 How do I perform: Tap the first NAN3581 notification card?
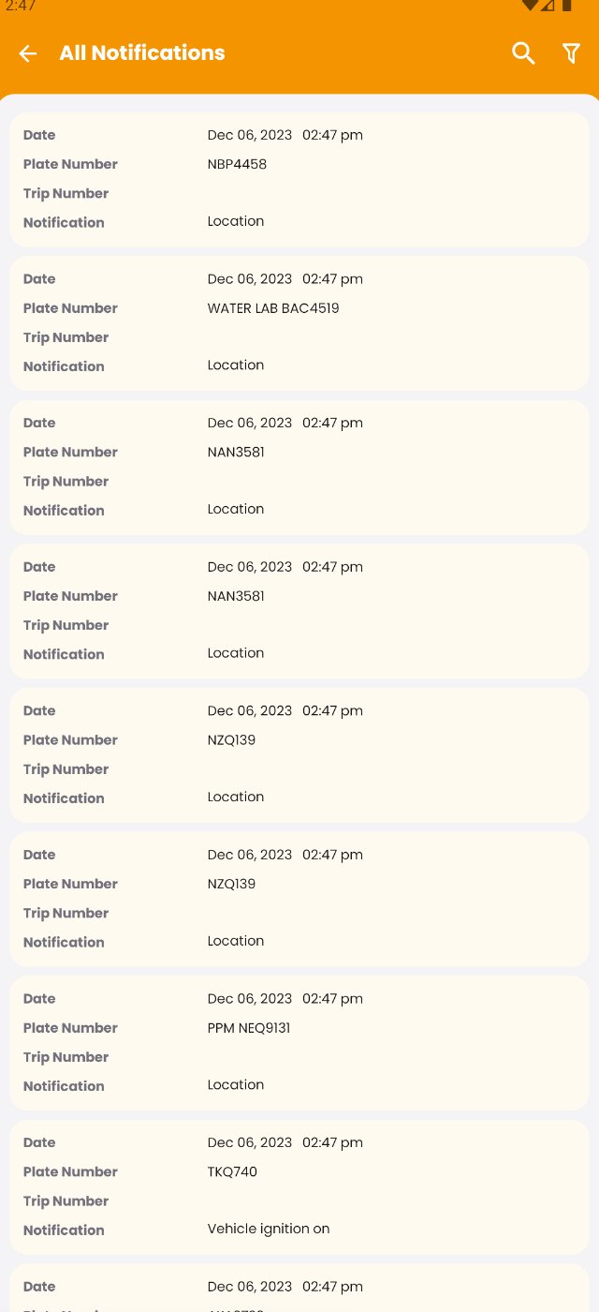299,466
